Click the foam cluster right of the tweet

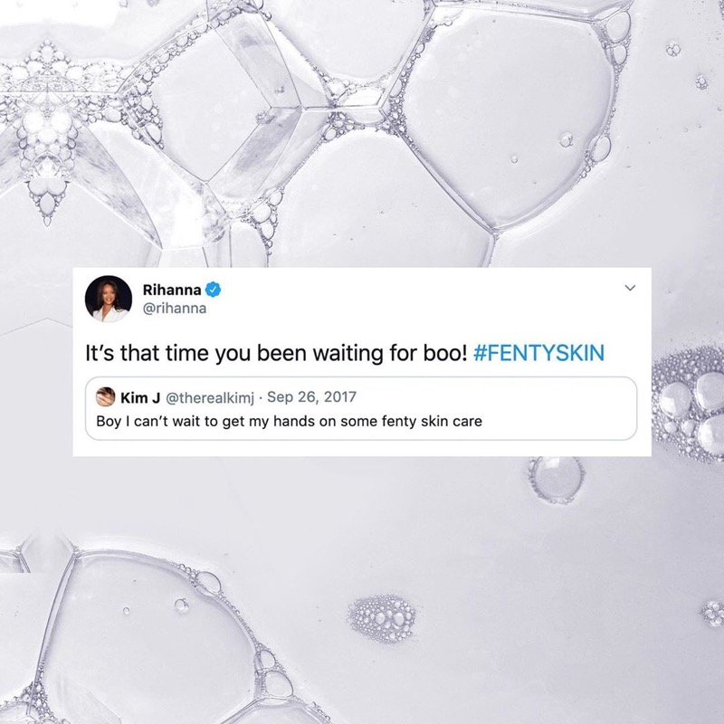689,404
